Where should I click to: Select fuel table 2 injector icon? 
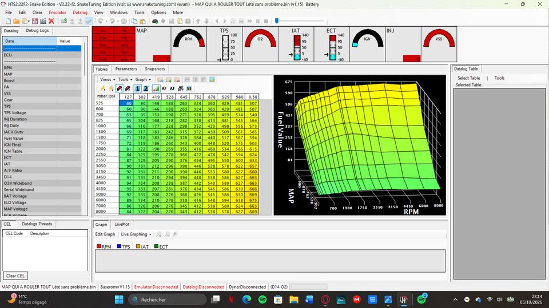point(128,88)
